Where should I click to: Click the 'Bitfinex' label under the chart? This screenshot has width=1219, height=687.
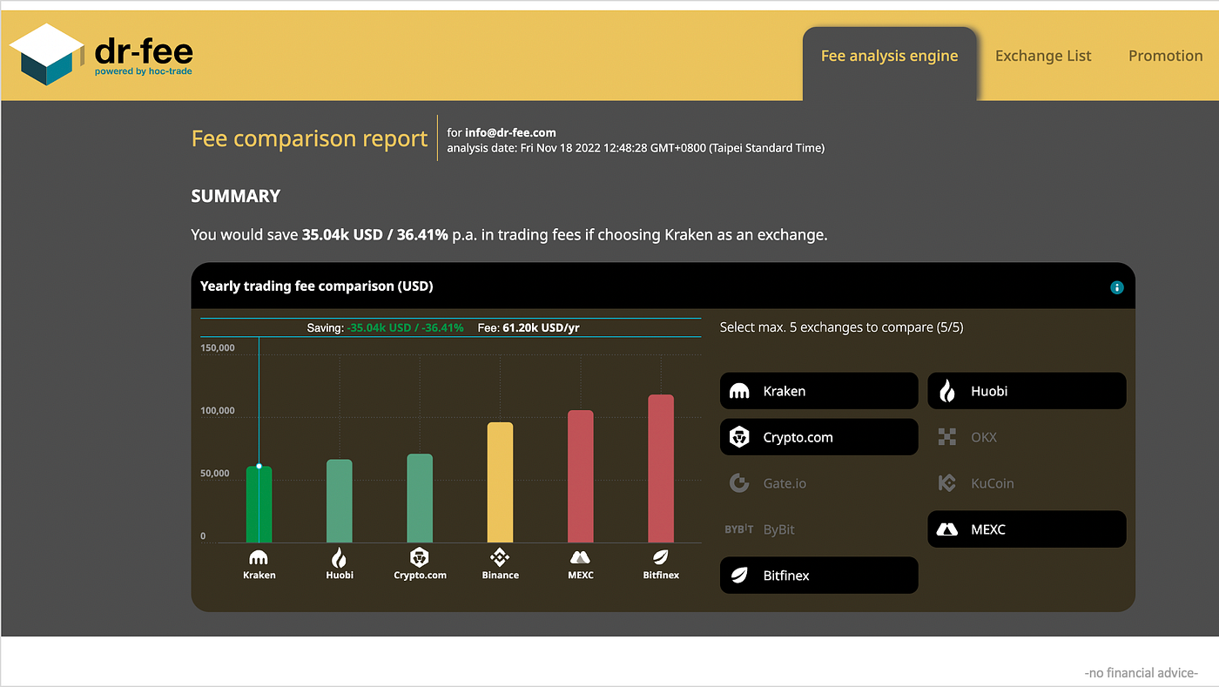click(x=661, y=576)
